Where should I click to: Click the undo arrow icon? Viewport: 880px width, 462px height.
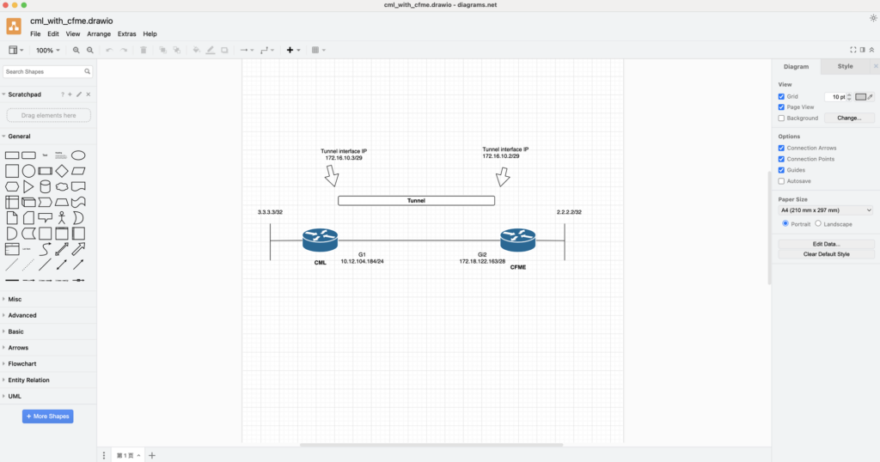(x=109, y=51)
